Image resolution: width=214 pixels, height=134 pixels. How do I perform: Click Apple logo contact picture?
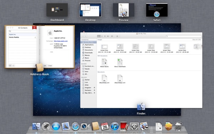pyautogui.click(x=50, y=33)
